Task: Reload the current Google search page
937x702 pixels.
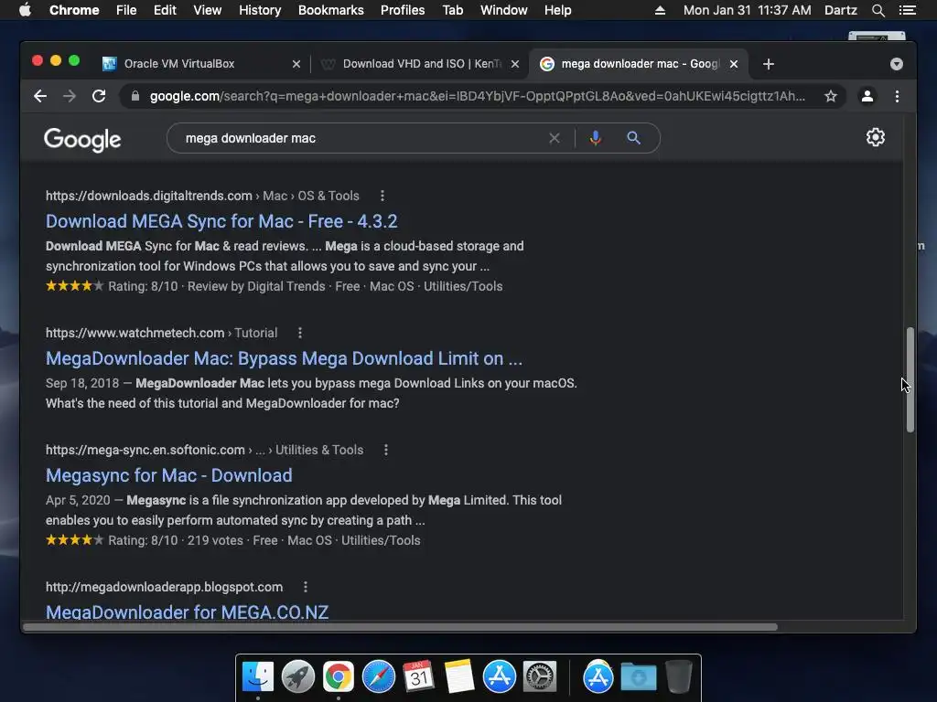Action: tap(99, 96)
